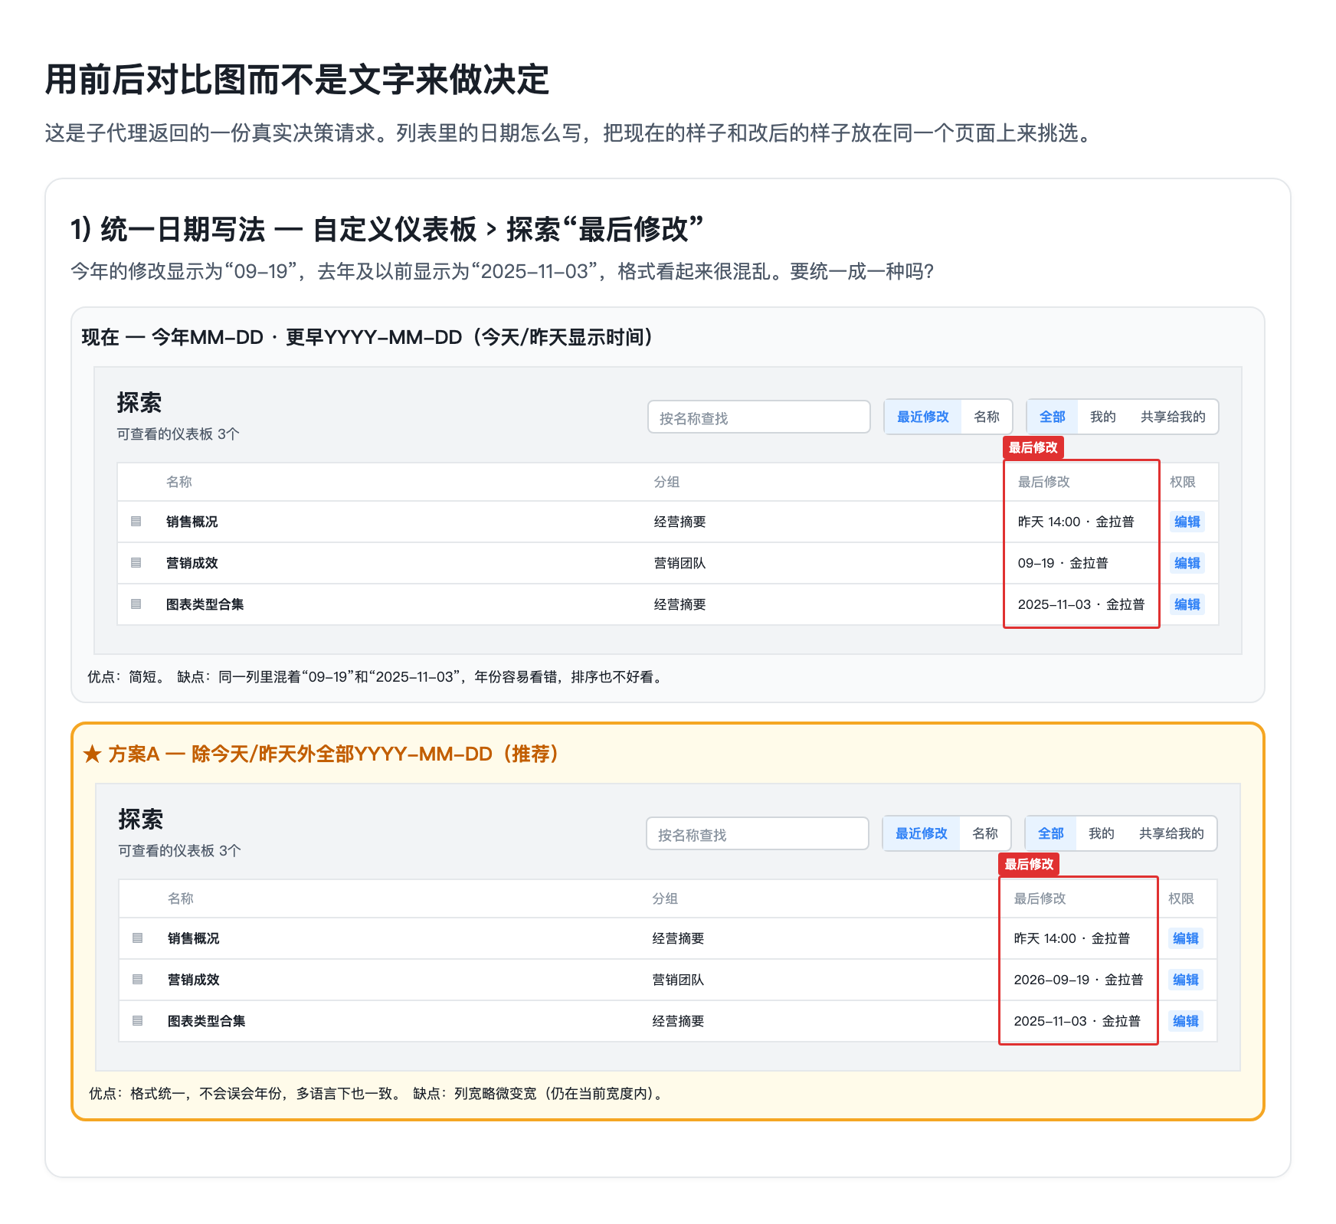The image size is (1336, 1224).
Task: Select 全部 filter tab in current mockup
Action: coord(1052,417)
